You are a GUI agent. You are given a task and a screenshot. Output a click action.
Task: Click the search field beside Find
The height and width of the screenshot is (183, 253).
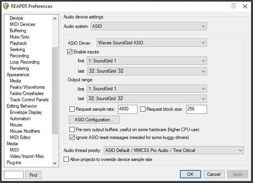(14, 175)
